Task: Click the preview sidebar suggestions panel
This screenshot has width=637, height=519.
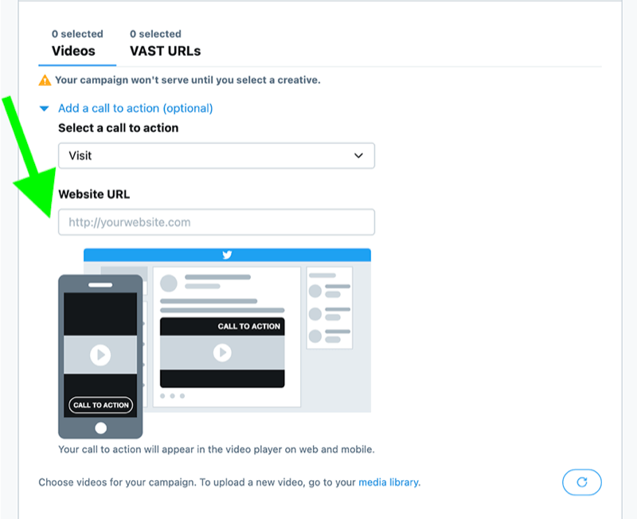Action: (x=330, y=308)
